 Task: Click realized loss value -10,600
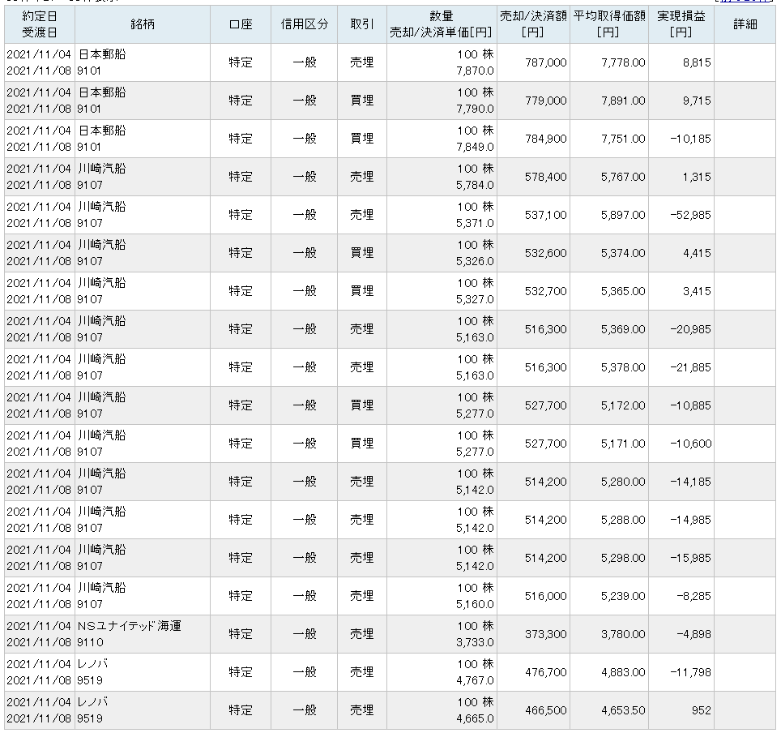[691, 444]
